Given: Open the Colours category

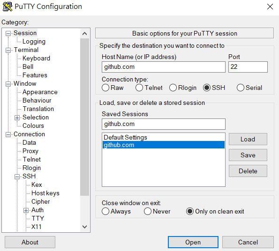Looking at the screenshot, I should tap(33, 126).
